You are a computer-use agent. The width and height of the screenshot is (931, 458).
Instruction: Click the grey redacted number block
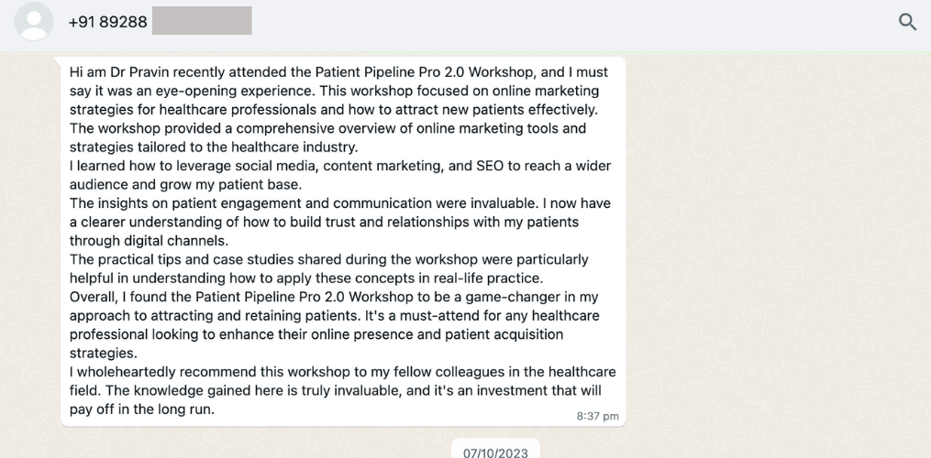(x=202, y=21)
